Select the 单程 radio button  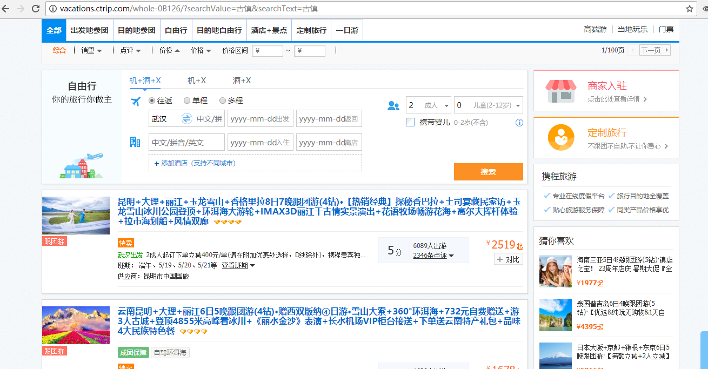(187, 100)
